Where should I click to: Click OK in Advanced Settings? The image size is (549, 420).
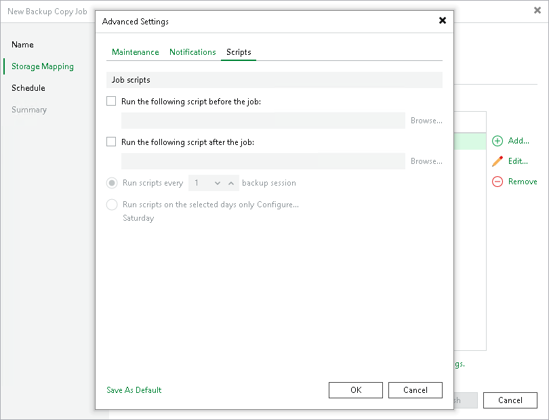pyautogui.click(x=356, y=390)
